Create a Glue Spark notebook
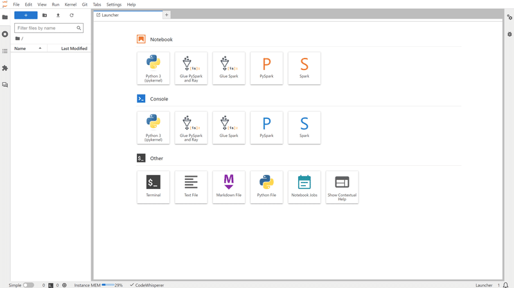Screen dimensions: 514x288 coord(229,68)
